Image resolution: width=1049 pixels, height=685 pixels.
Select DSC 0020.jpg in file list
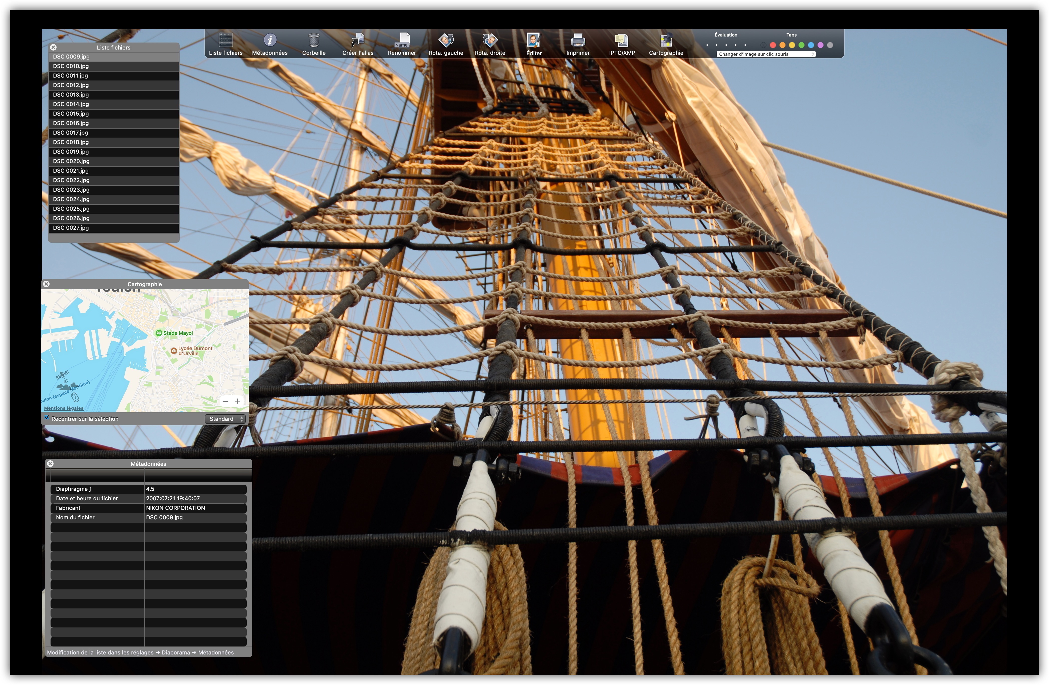tap(114, 161)
